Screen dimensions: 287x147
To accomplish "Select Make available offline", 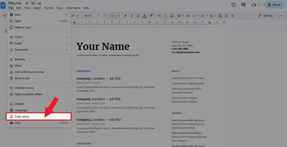I will pyautogui.click(x=39, y=94).
